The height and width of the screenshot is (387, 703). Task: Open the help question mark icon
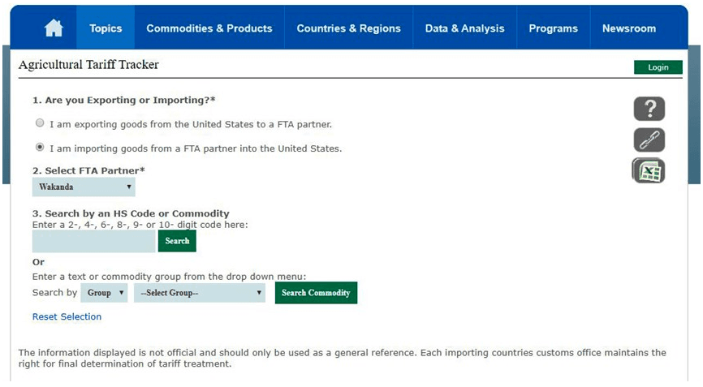[x=649, y=109]
